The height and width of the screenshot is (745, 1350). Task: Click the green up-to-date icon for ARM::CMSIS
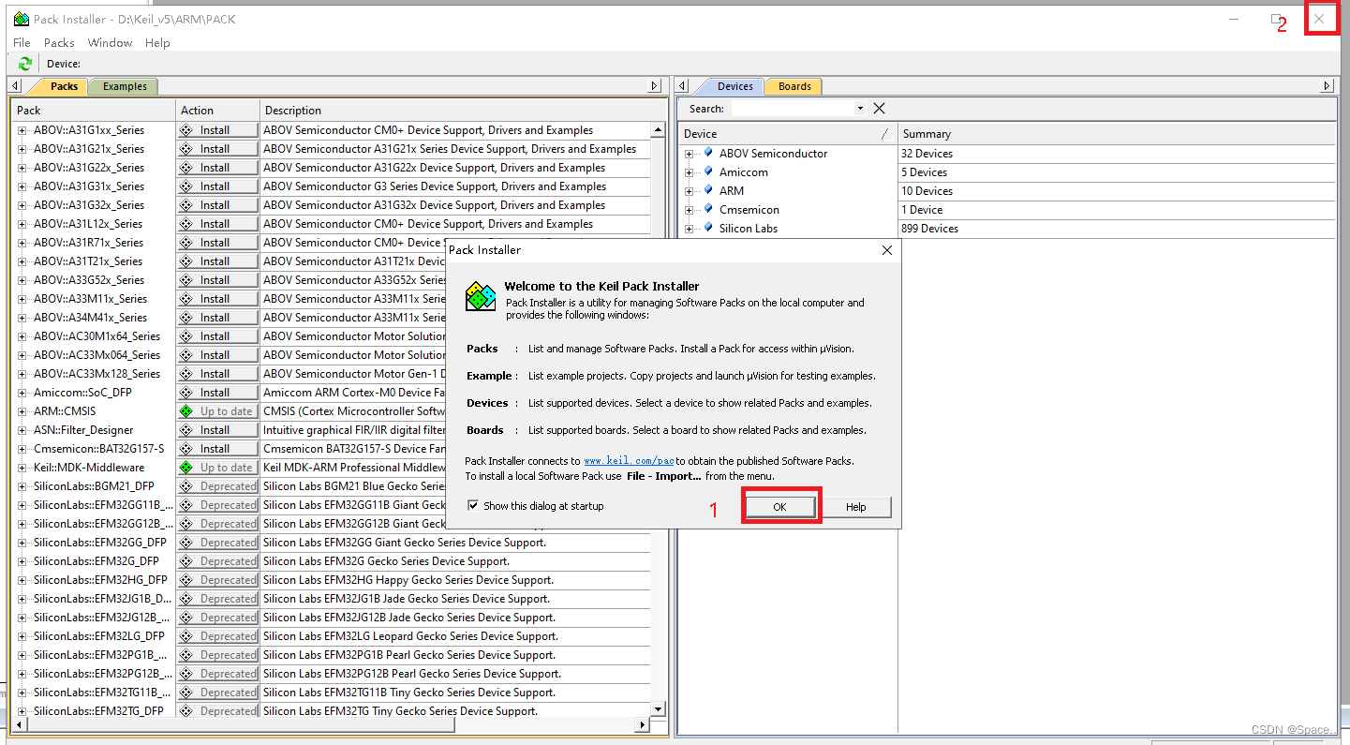(186, 411)
